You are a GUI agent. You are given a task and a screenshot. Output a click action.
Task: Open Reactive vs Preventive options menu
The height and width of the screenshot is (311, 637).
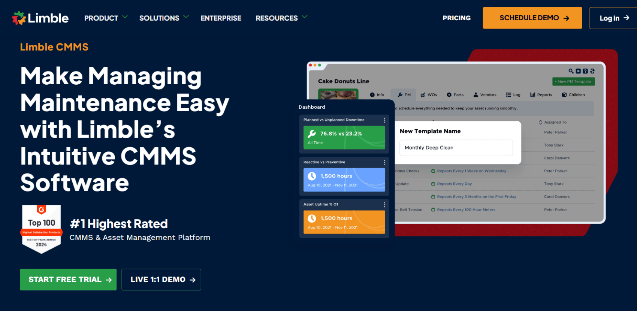(x=384, y=163)
